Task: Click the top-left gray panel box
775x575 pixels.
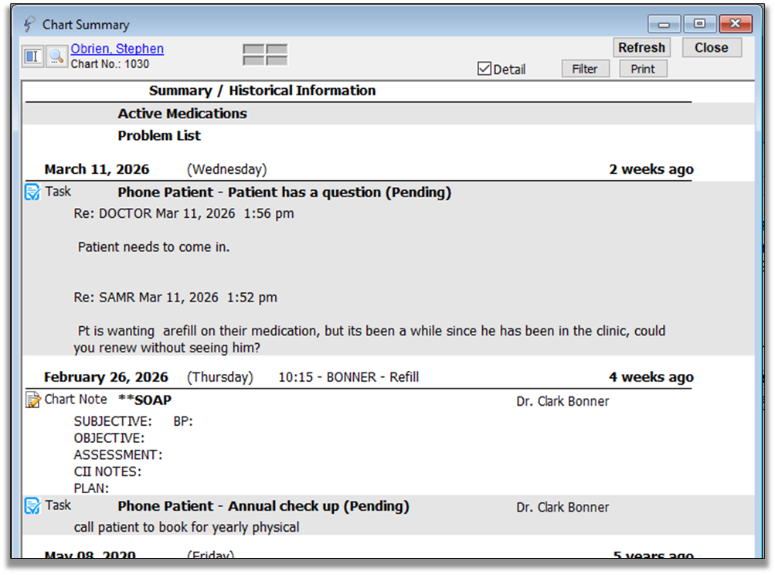Action: (253, 49)
